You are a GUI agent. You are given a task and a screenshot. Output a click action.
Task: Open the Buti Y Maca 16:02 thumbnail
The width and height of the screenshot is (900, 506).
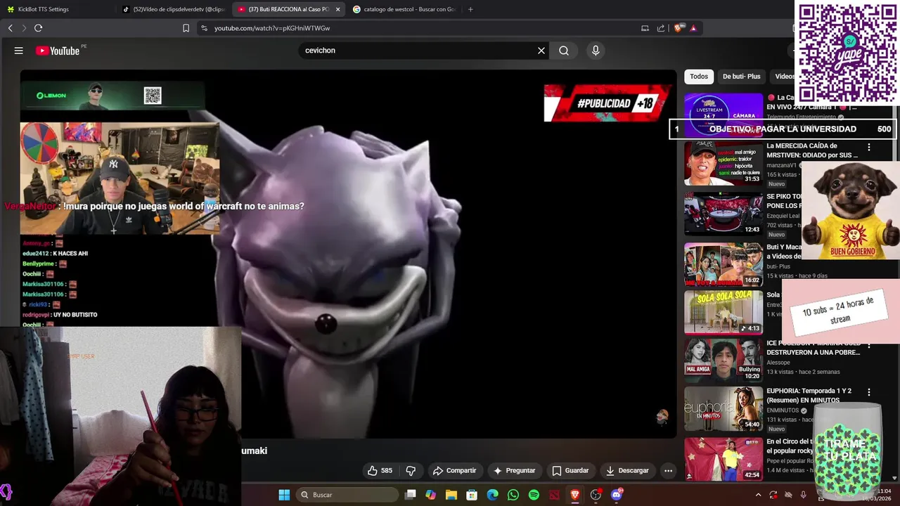724,264
